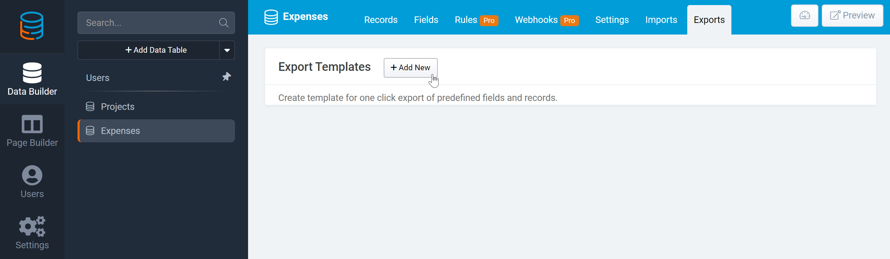Click the dashboard gauge icon button
The height and width of the screenshot is (259, 890).
tap(804, 15)
